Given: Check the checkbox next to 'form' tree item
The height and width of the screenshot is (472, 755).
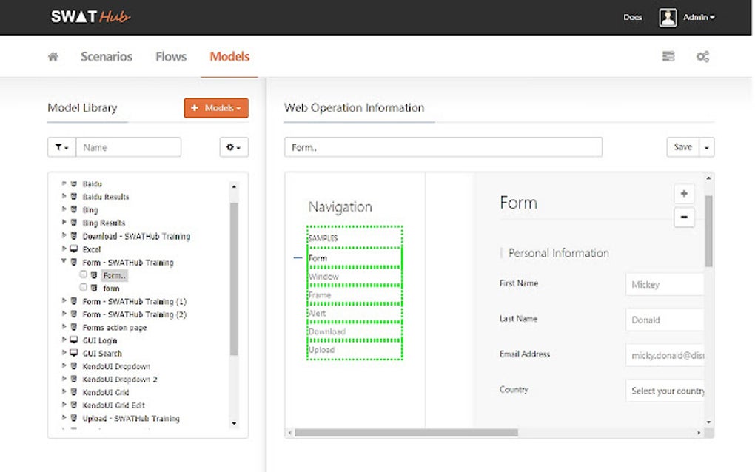Looking at the screenshot, I should (x=83, y=288).
